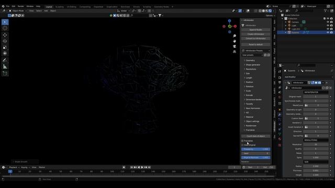Viewport: 335px width, 188px height.
Task: Open the Object Mode dropdown
Action: click(18, 10)
